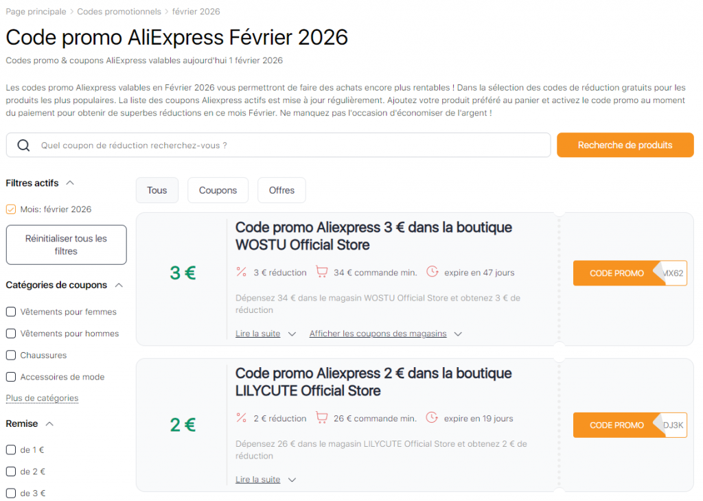Click the Recherche de produits button
The height and width of the screenshot is (501, 703).
(x=625, y=145)
